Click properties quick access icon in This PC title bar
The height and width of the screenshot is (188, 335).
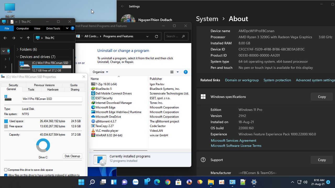point(12,22)
